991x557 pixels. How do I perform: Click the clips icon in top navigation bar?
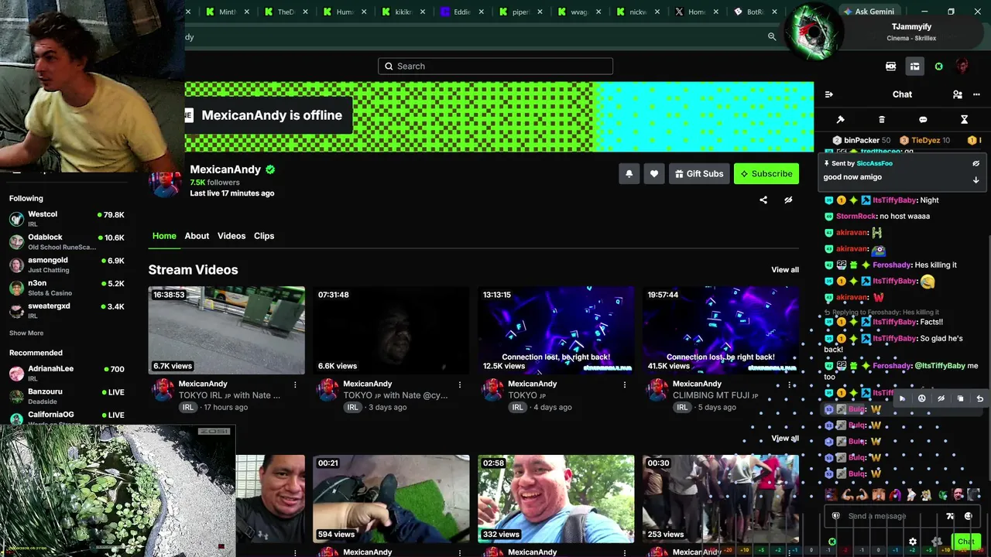coord(890,67)
